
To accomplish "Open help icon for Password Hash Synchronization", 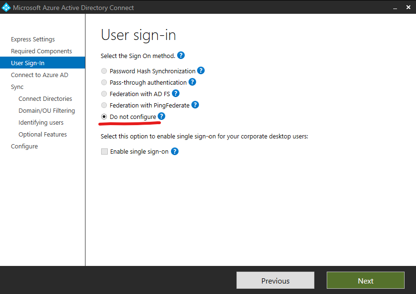I will pyautogui.click(x=201, y=71).
